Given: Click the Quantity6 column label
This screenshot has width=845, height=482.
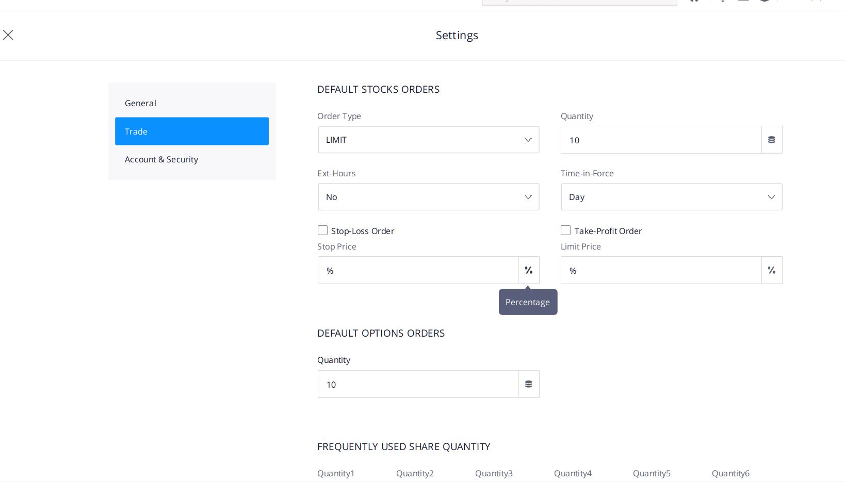Looking at the screenshot, I should point(730,473).
